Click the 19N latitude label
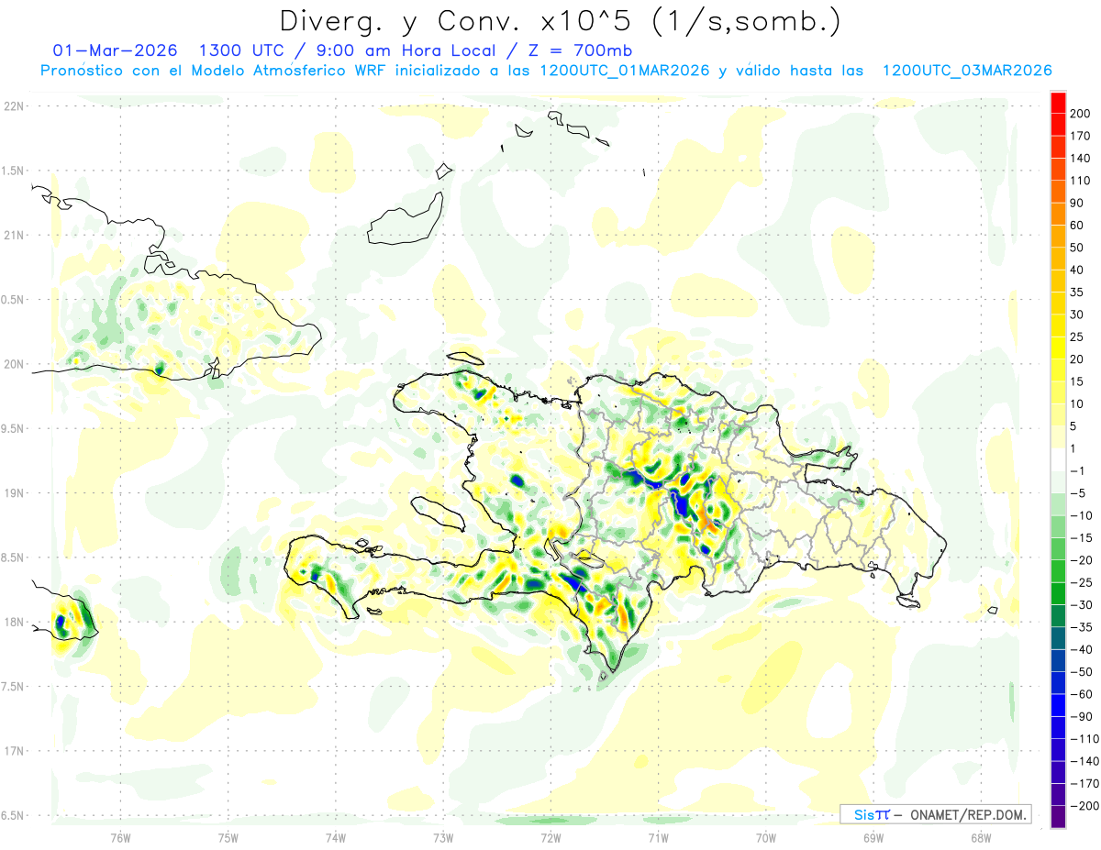This screenshot has width=1101, height=850. pos(14,493)
